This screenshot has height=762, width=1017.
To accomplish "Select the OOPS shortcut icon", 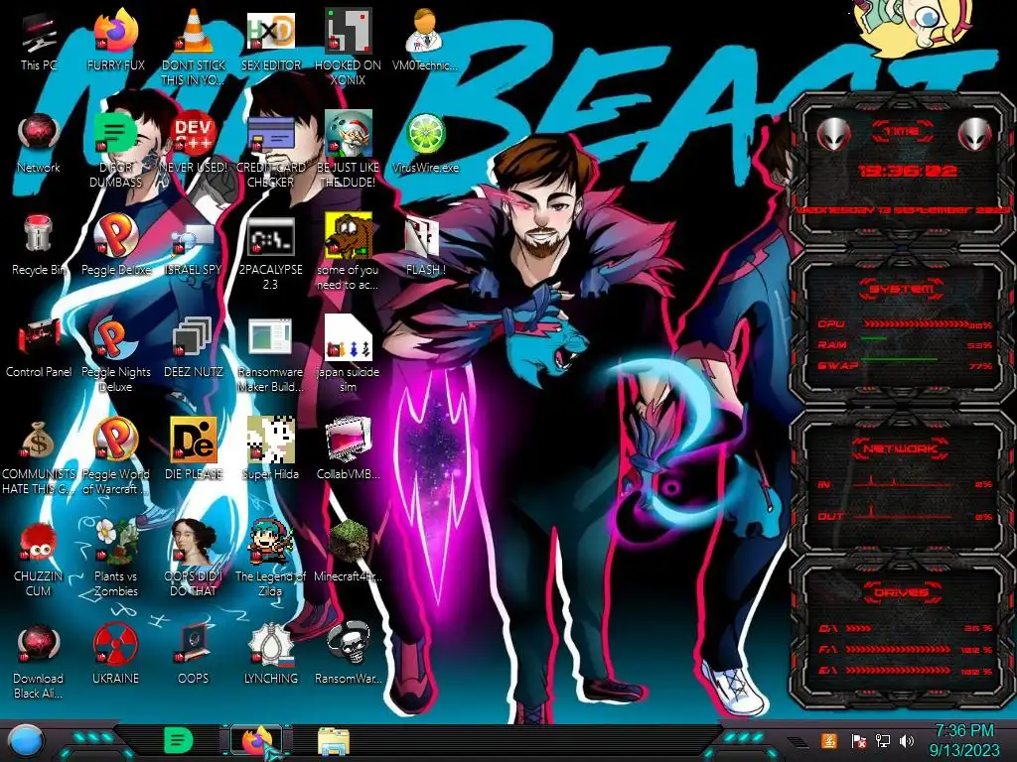I will [194, 644].
